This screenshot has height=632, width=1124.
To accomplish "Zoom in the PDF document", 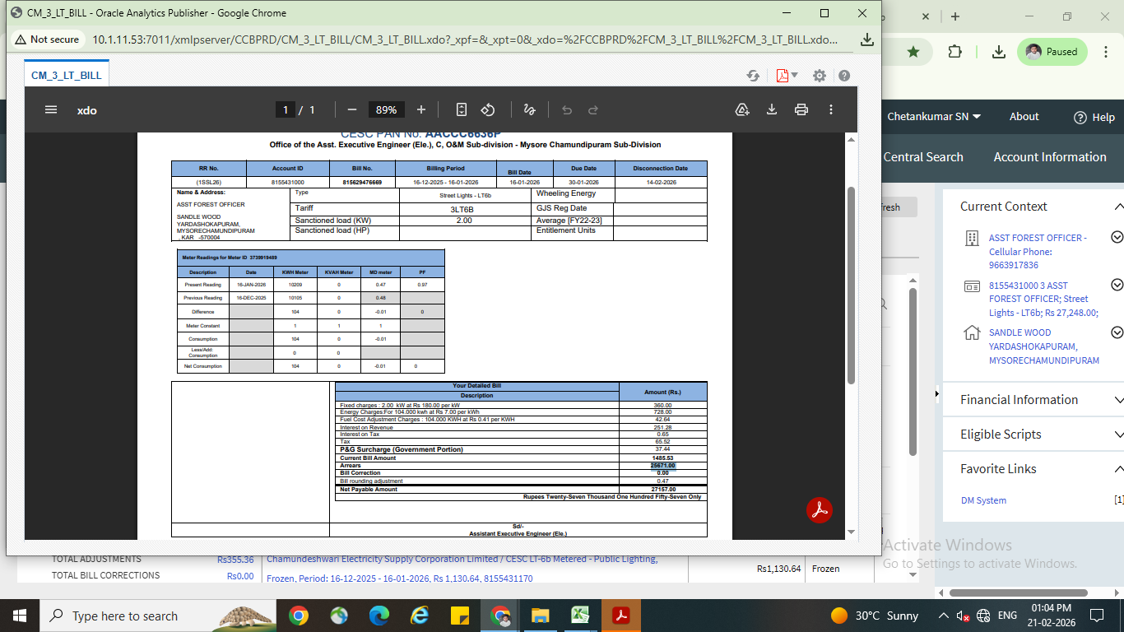I will click(421, 109).
